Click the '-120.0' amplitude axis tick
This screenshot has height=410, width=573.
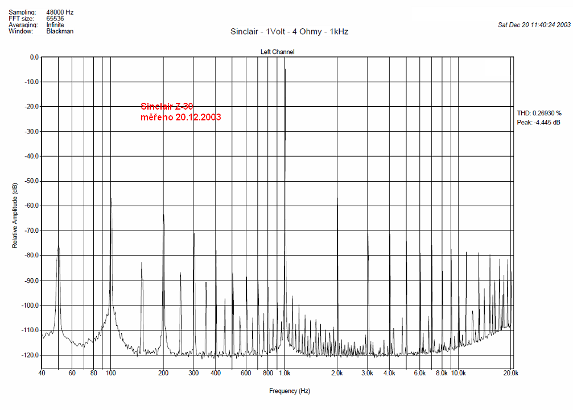pyautogui.click(x=30, y=355)
